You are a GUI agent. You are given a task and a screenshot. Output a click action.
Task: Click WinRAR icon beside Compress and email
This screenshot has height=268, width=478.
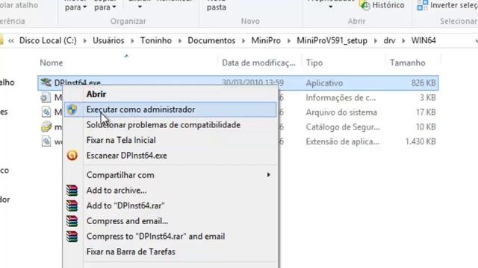pyautogui.click(x=72, y=221)
